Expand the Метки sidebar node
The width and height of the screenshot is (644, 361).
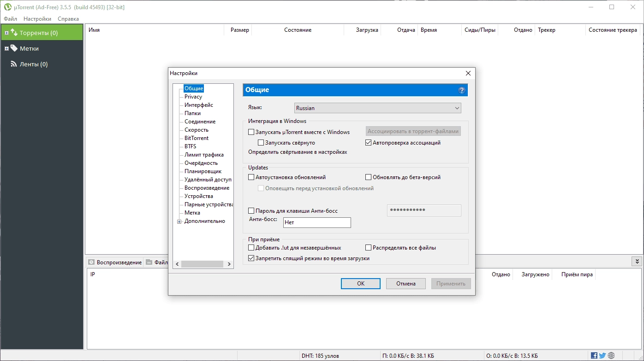tap(6, 49)
